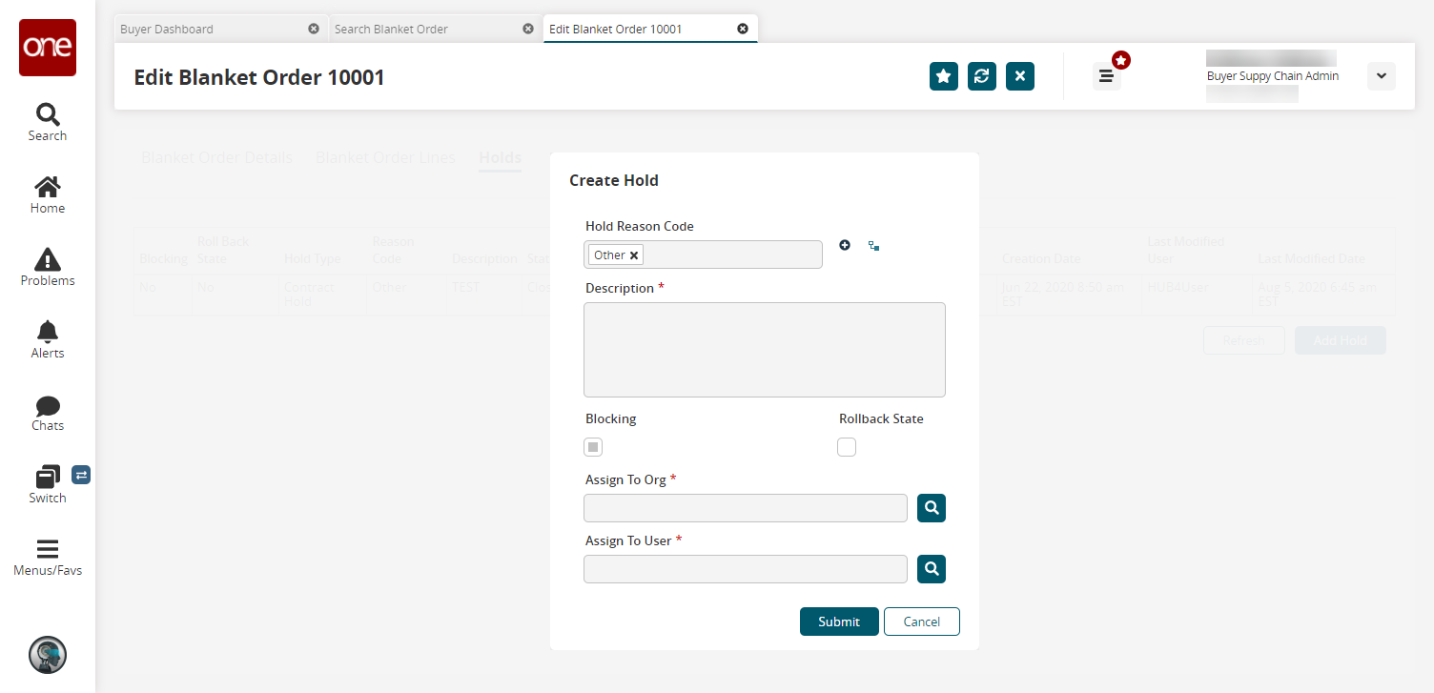Click into the Description text area

coord(764,350)
